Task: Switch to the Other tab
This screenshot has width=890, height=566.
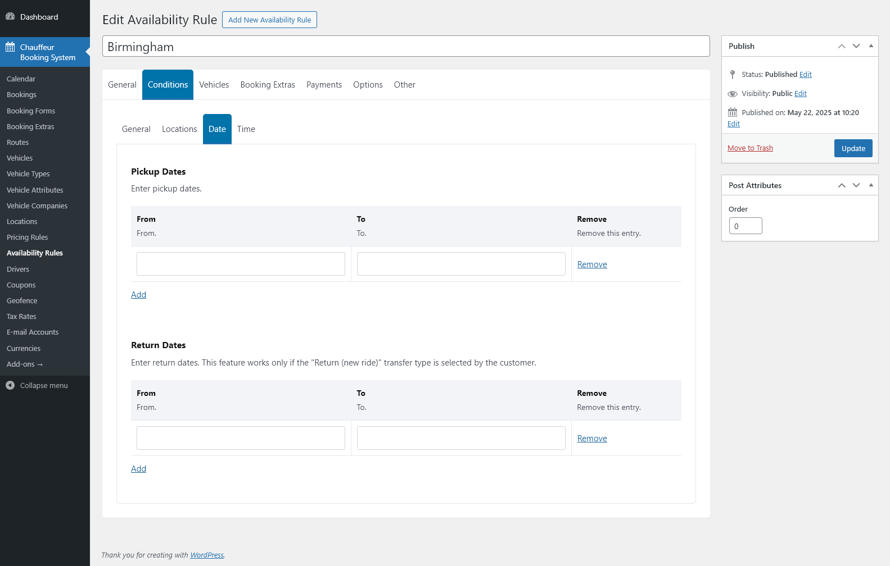Action: [405, 85]
